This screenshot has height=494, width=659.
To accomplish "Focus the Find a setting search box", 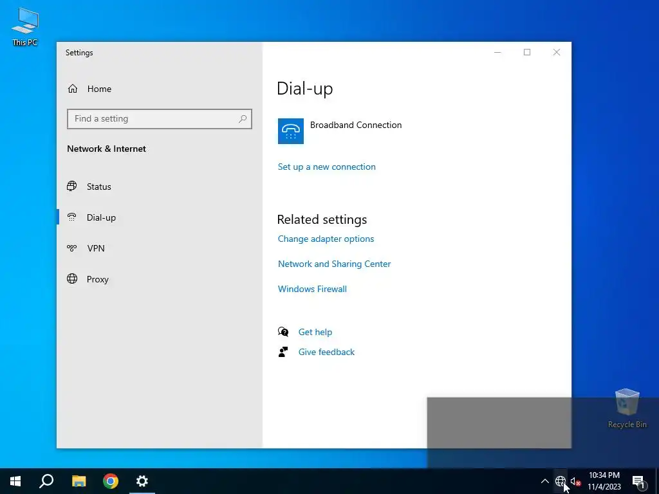I will 160,119.
